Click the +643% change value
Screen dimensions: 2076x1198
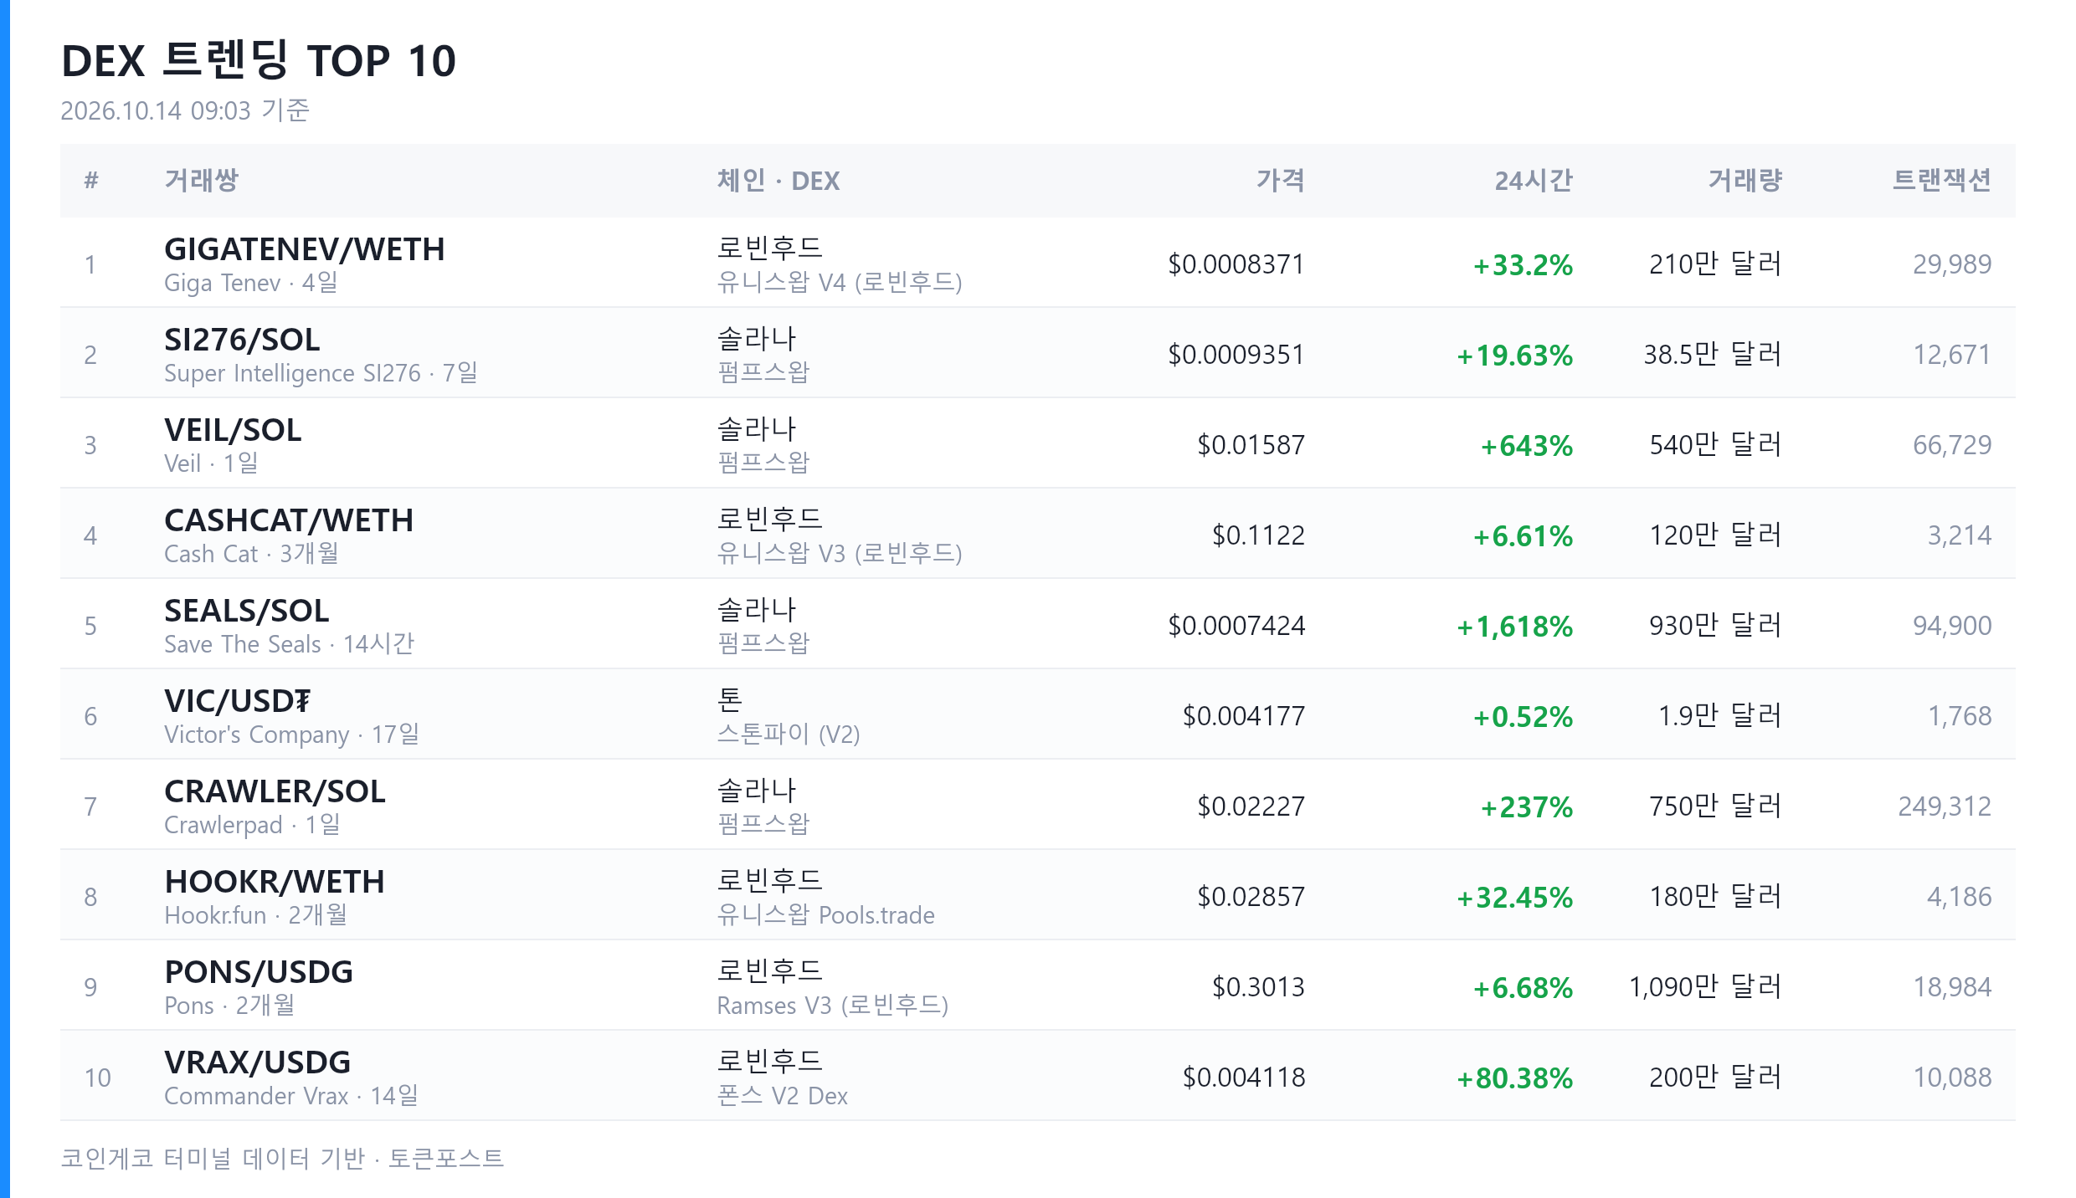pyautogui.click(x=1526, y=446)
